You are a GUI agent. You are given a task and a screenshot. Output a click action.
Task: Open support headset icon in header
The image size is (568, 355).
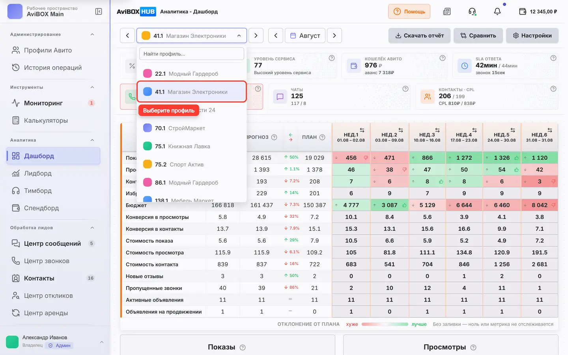(472, 11)
